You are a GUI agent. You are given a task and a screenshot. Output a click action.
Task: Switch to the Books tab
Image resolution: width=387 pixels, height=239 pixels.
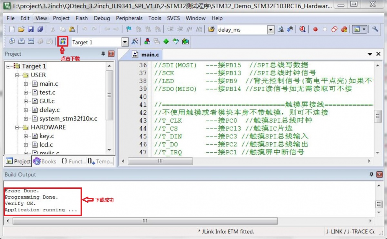(45, 161)
